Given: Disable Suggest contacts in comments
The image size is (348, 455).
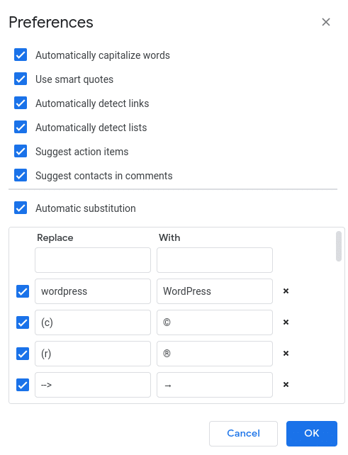Looking at the screenshot, I should pos(21,175).
